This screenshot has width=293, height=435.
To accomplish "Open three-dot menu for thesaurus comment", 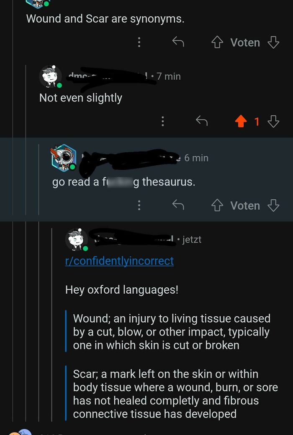I will pos(139,205).
